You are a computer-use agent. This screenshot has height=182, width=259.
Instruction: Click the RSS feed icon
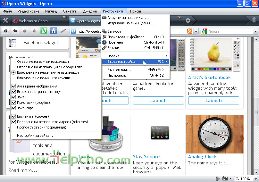(x=190, y=31)
